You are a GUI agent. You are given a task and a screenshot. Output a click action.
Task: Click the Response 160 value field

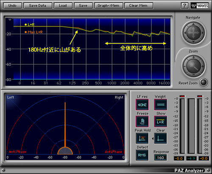tap(160, 157)
